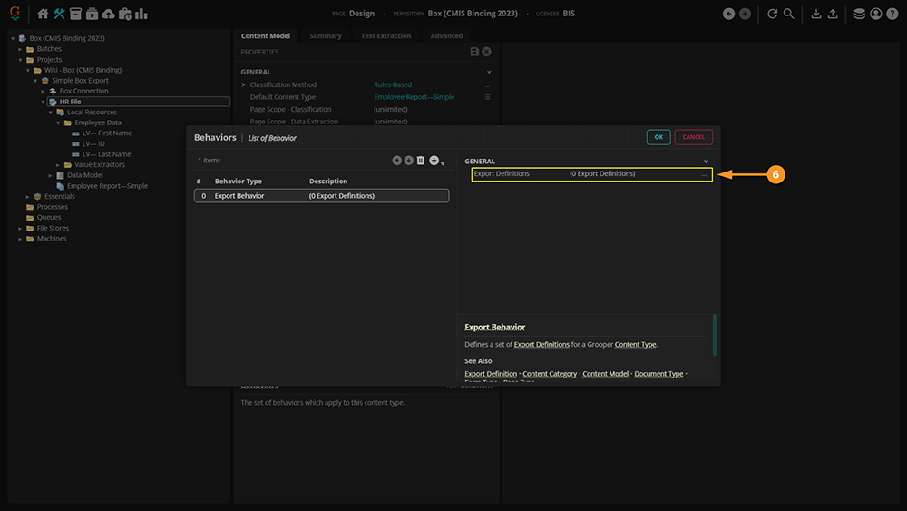Delete the selected behavior with trash icon
This screenshot has height=511, width=907.
pos(420,161)
